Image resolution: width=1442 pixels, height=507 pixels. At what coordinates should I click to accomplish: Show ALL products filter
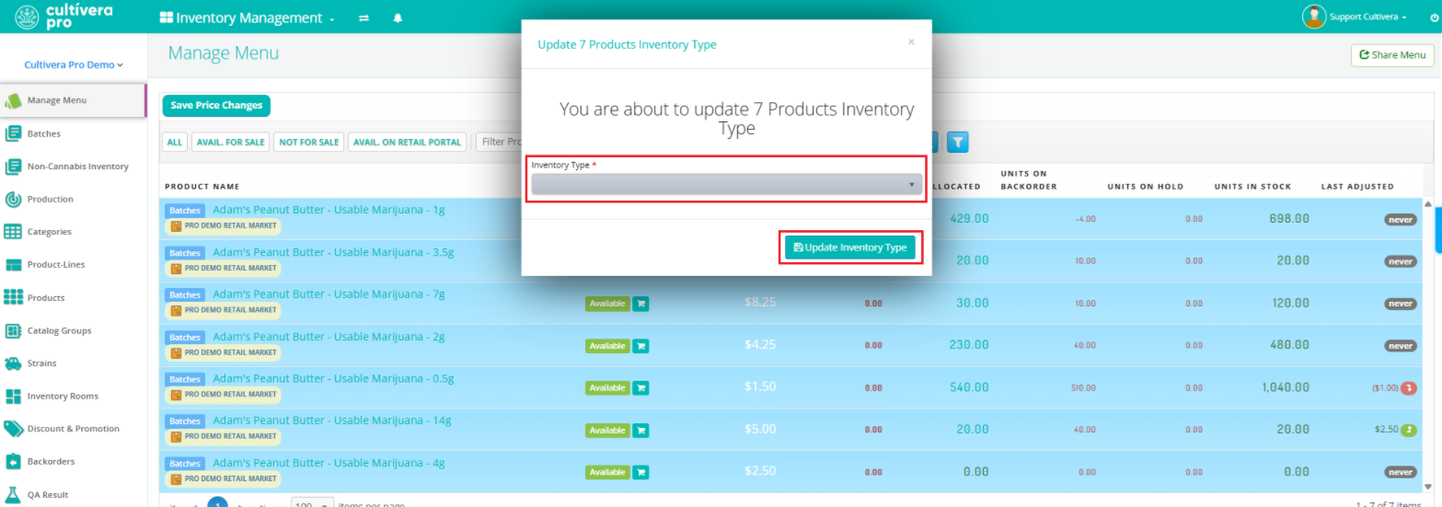(x=175, y=142)
